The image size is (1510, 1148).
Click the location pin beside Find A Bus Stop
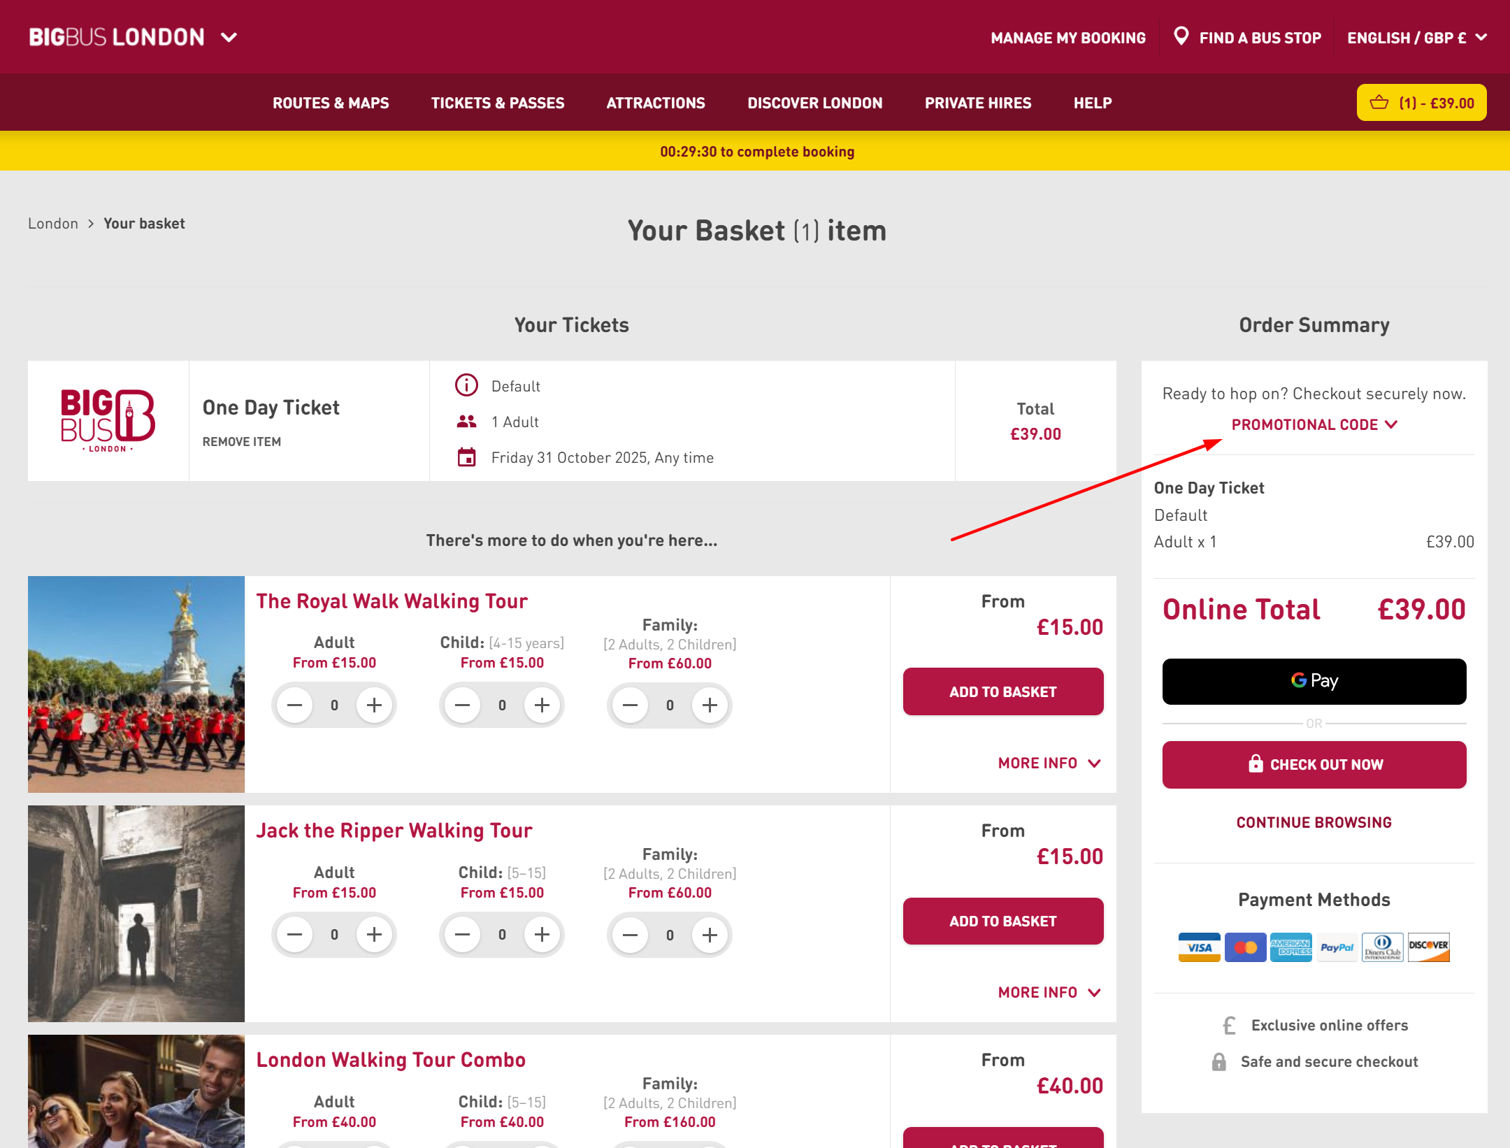pos(1182,37)
